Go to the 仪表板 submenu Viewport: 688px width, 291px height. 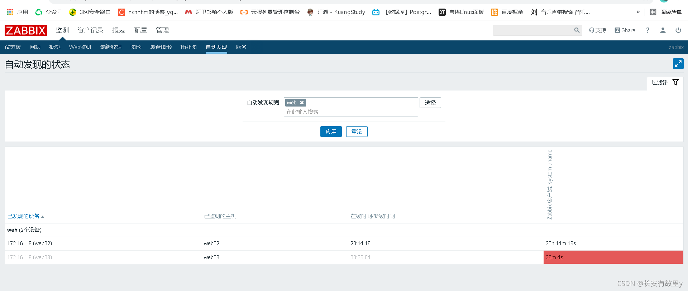tap(13, 47)
